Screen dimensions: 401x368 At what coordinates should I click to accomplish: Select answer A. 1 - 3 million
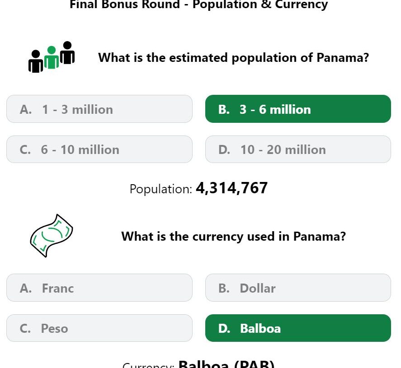99,109
